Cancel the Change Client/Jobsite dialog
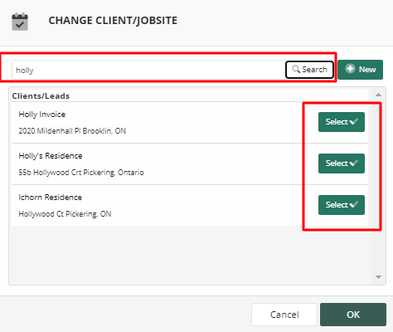 tap(284, 315)
